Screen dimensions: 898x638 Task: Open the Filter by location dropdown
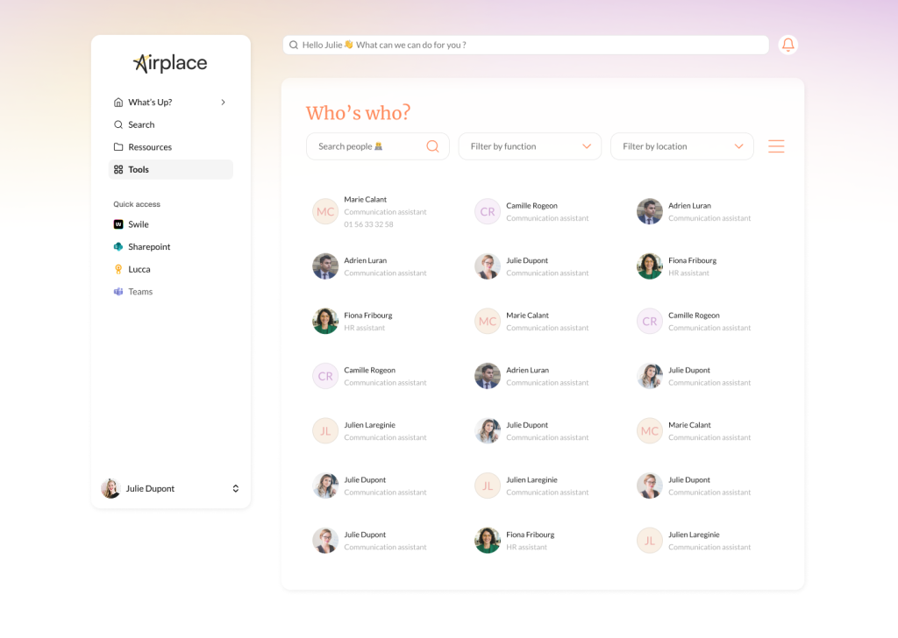(x=681, y=146)
